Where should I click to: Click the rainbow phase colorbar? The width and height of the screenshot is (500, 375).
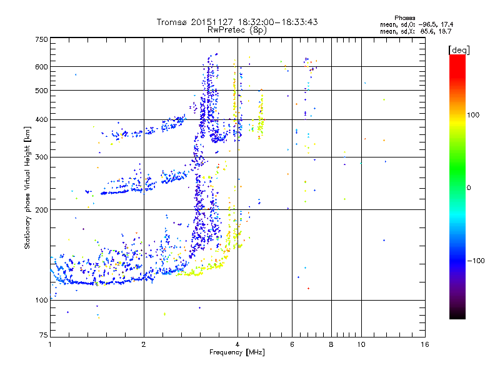(457, 186)
